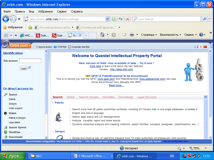Click the Kaspersky tray icon
This screenshot has height=160, width=214.
[189, 156]
